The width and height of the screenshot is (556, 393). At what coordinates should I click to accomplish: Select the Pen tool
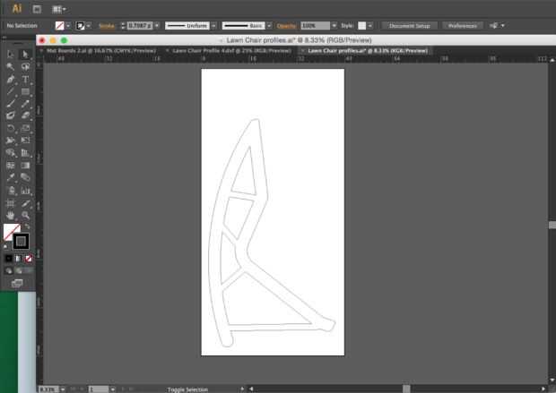[x=11, y=80]
